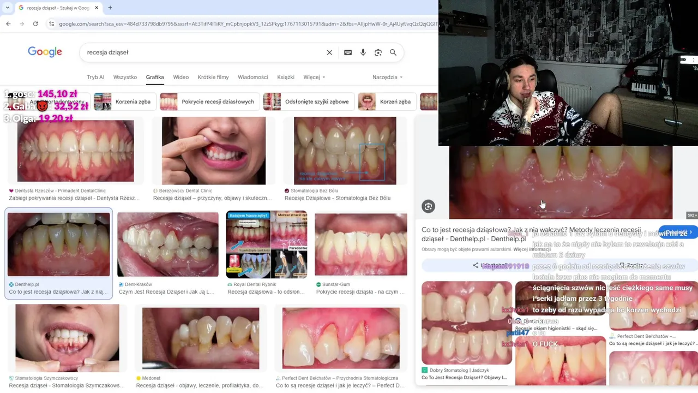698x393 pixels.
Task: Open Dobry Stomatolog Jadczyk related image
Action: [x=467, y=323]
